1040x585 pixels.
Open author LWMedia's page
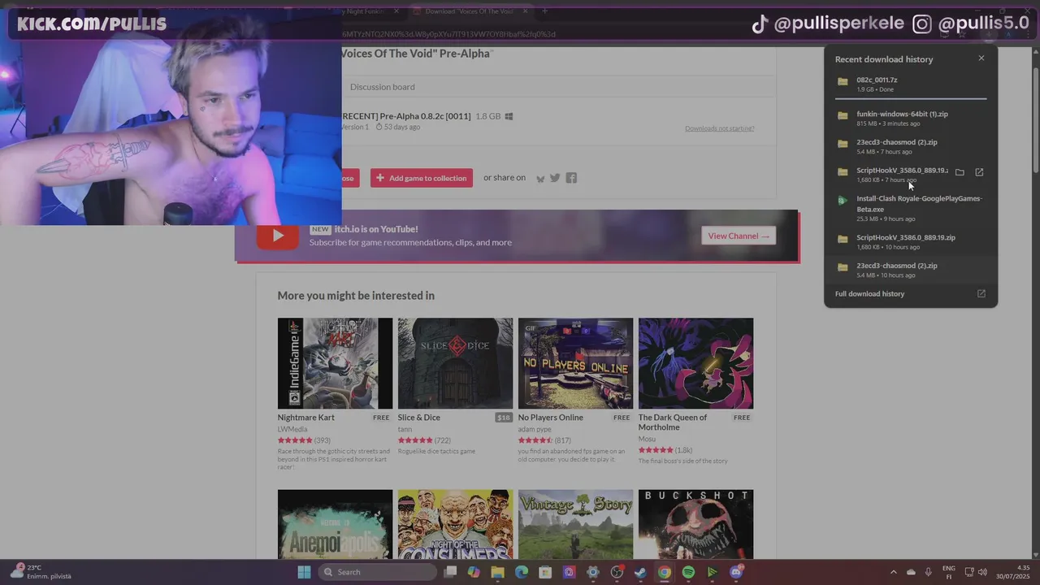292,429
